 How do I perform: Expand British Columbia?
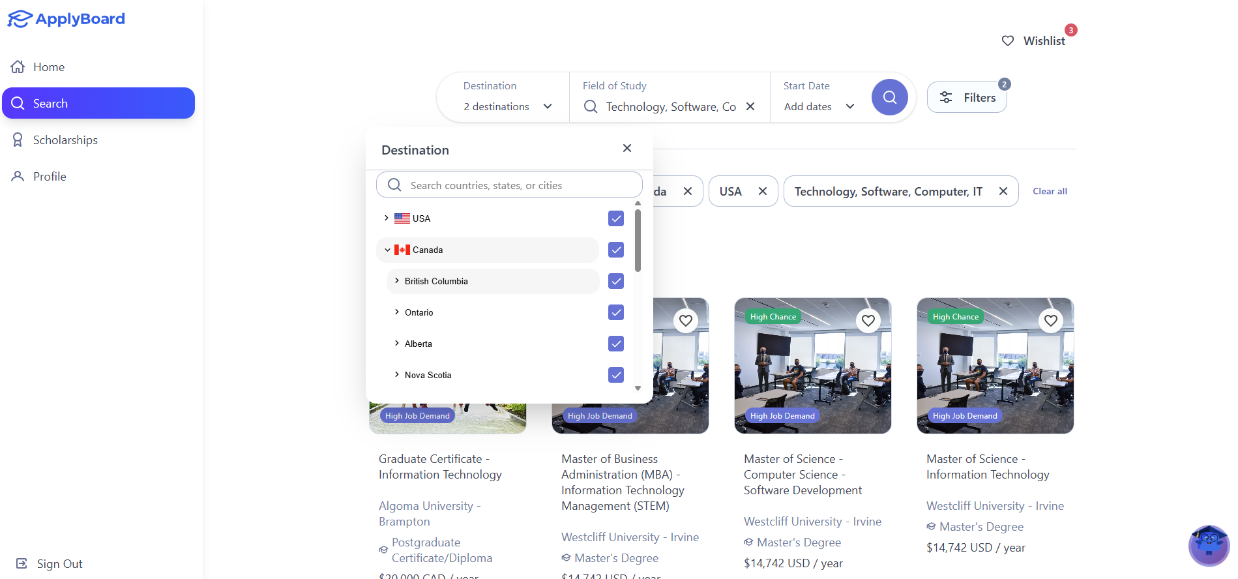click(x=397, y=280)
